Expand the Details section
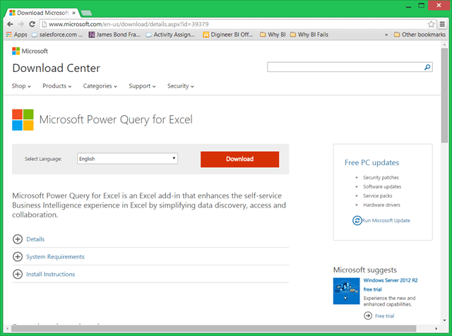452x336 pixels. (x=18, y=239)
